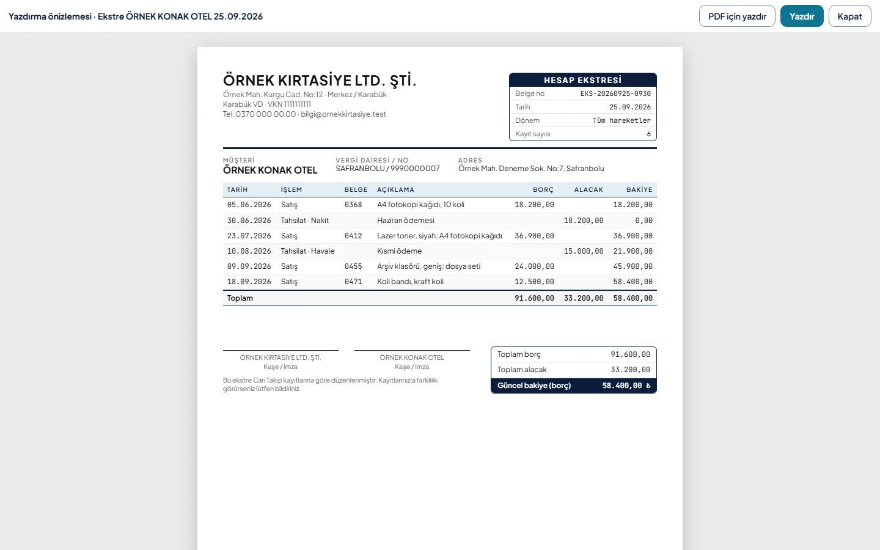Click "Koli bandı, kraft koli" description
Image resolution: width=880 pixels, height=550 pixels.
[x=410, y=282]
